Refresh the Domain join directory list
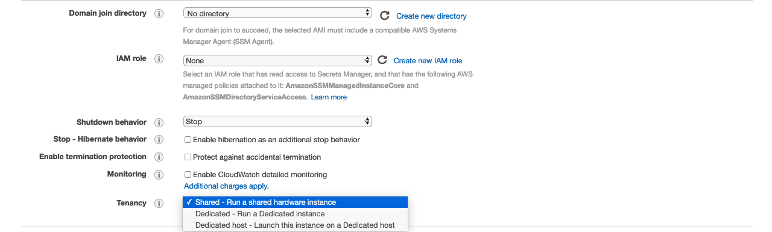Viewport: 772px width, 232px height. (385, 16)
